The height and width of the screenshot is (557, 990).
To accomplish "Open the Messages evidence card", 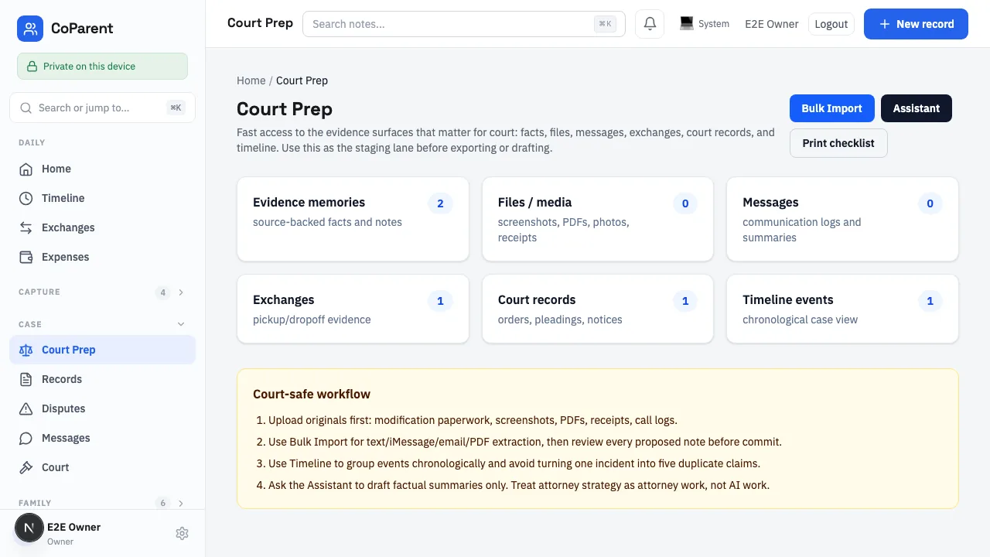I will point(842,219).
